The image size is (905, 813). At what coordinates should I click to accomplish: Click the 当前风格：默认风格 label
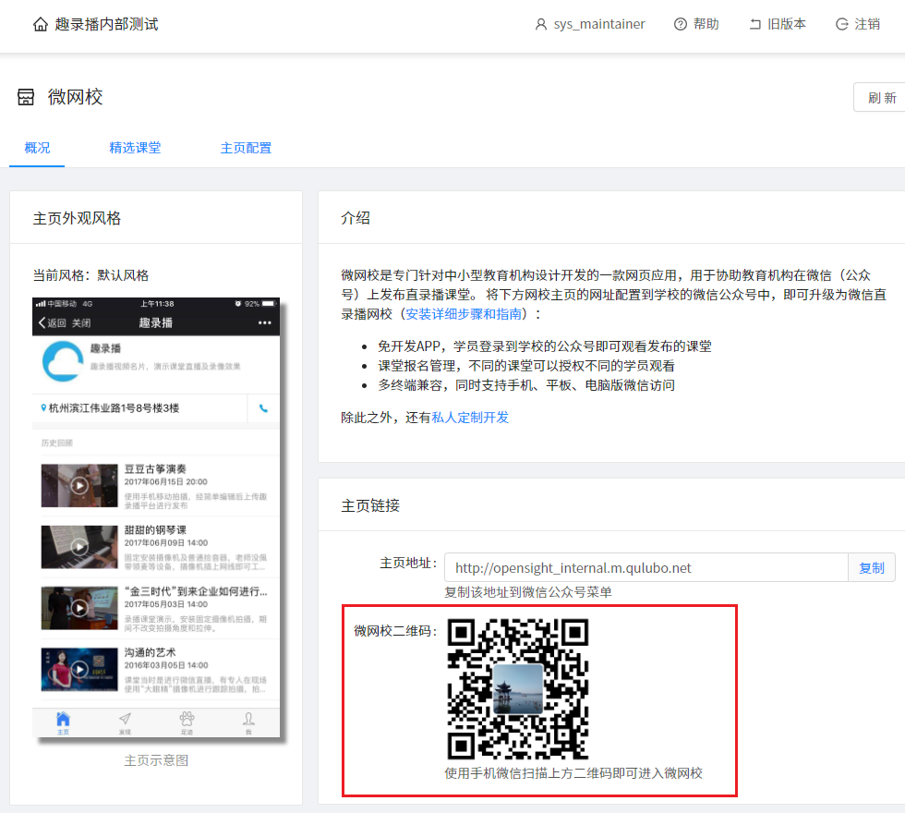point(90,275)
